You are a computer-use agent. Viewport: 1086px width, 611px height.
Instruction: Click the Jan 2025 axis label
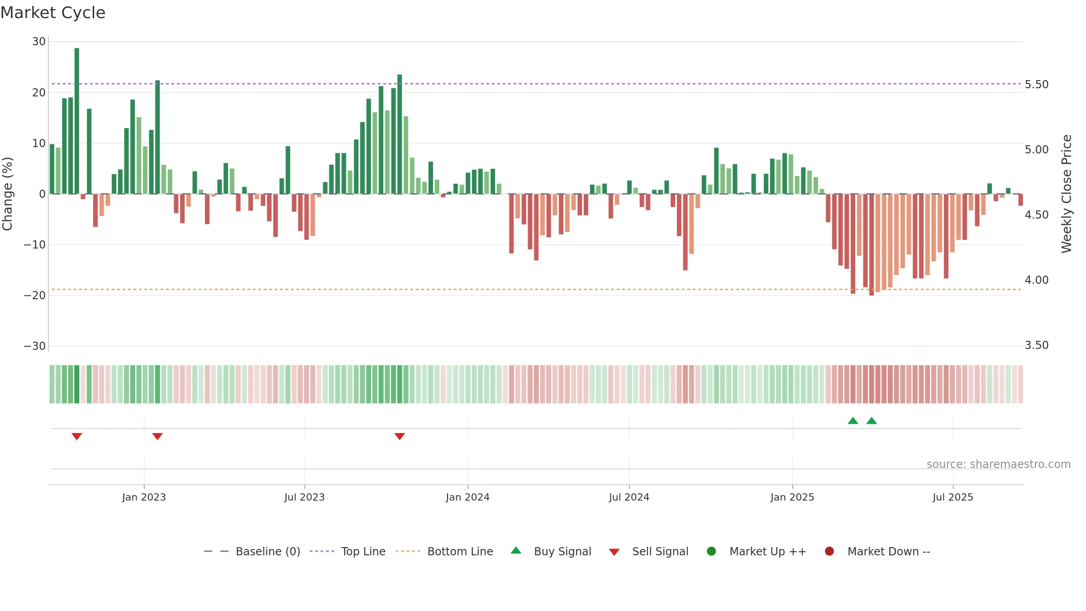tap(792, 497)
